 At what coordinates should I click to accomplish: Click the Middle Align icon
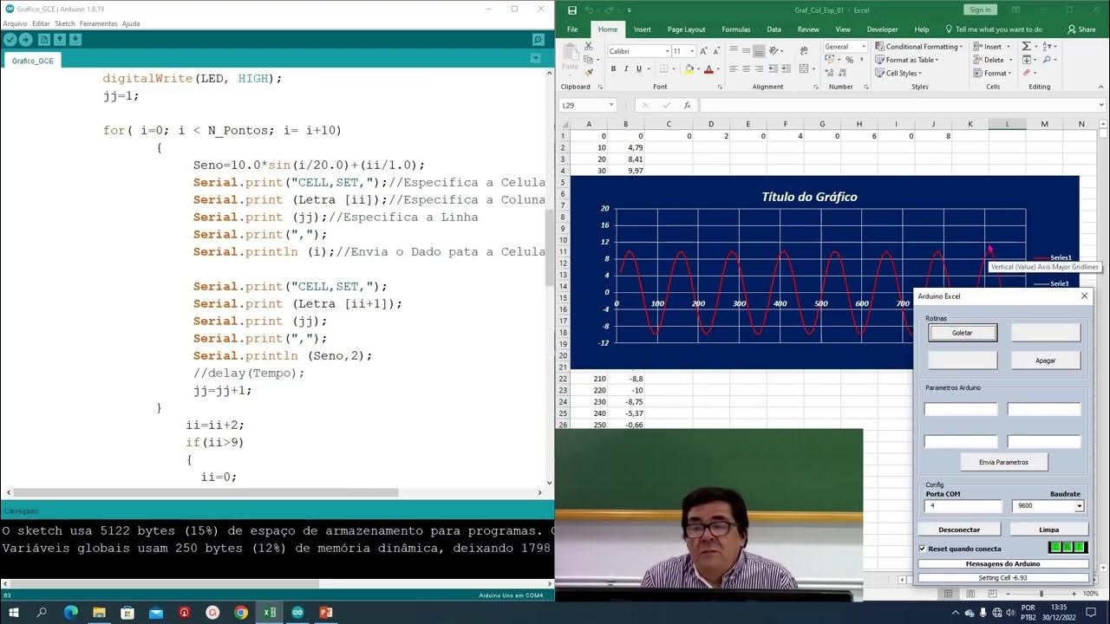[x=746, y=51]
